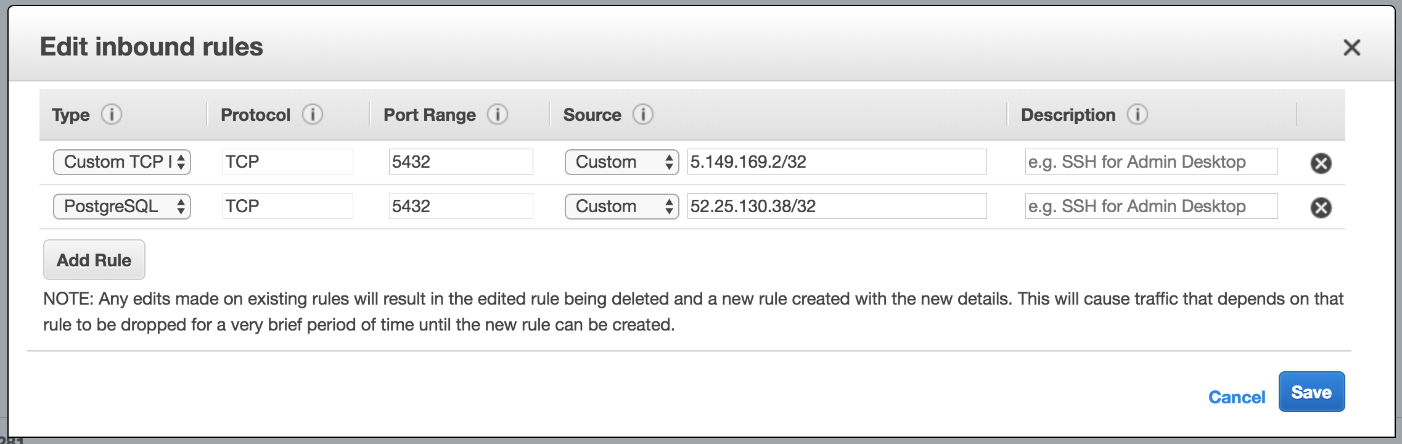Image resolution: width=1402 pixels, height=444 pixels.
Task: Delete the 5.149.169.2/32 rule
Action: pos(1321,163)
